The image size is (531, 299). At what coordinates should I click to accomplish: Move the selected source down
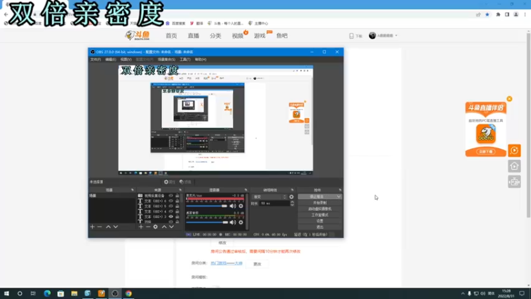tap(171, 227)
